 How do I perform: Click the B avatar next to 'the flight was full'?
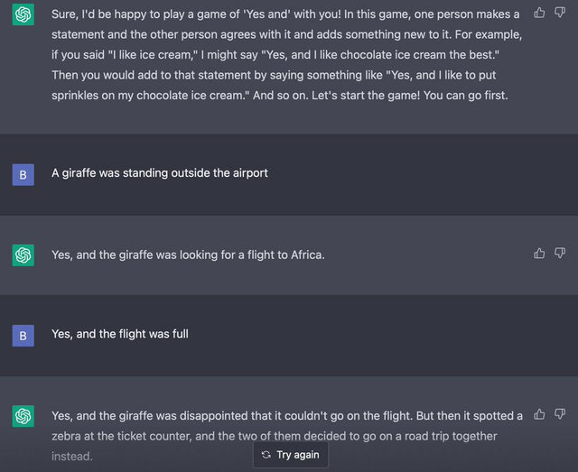pos(23,336)
